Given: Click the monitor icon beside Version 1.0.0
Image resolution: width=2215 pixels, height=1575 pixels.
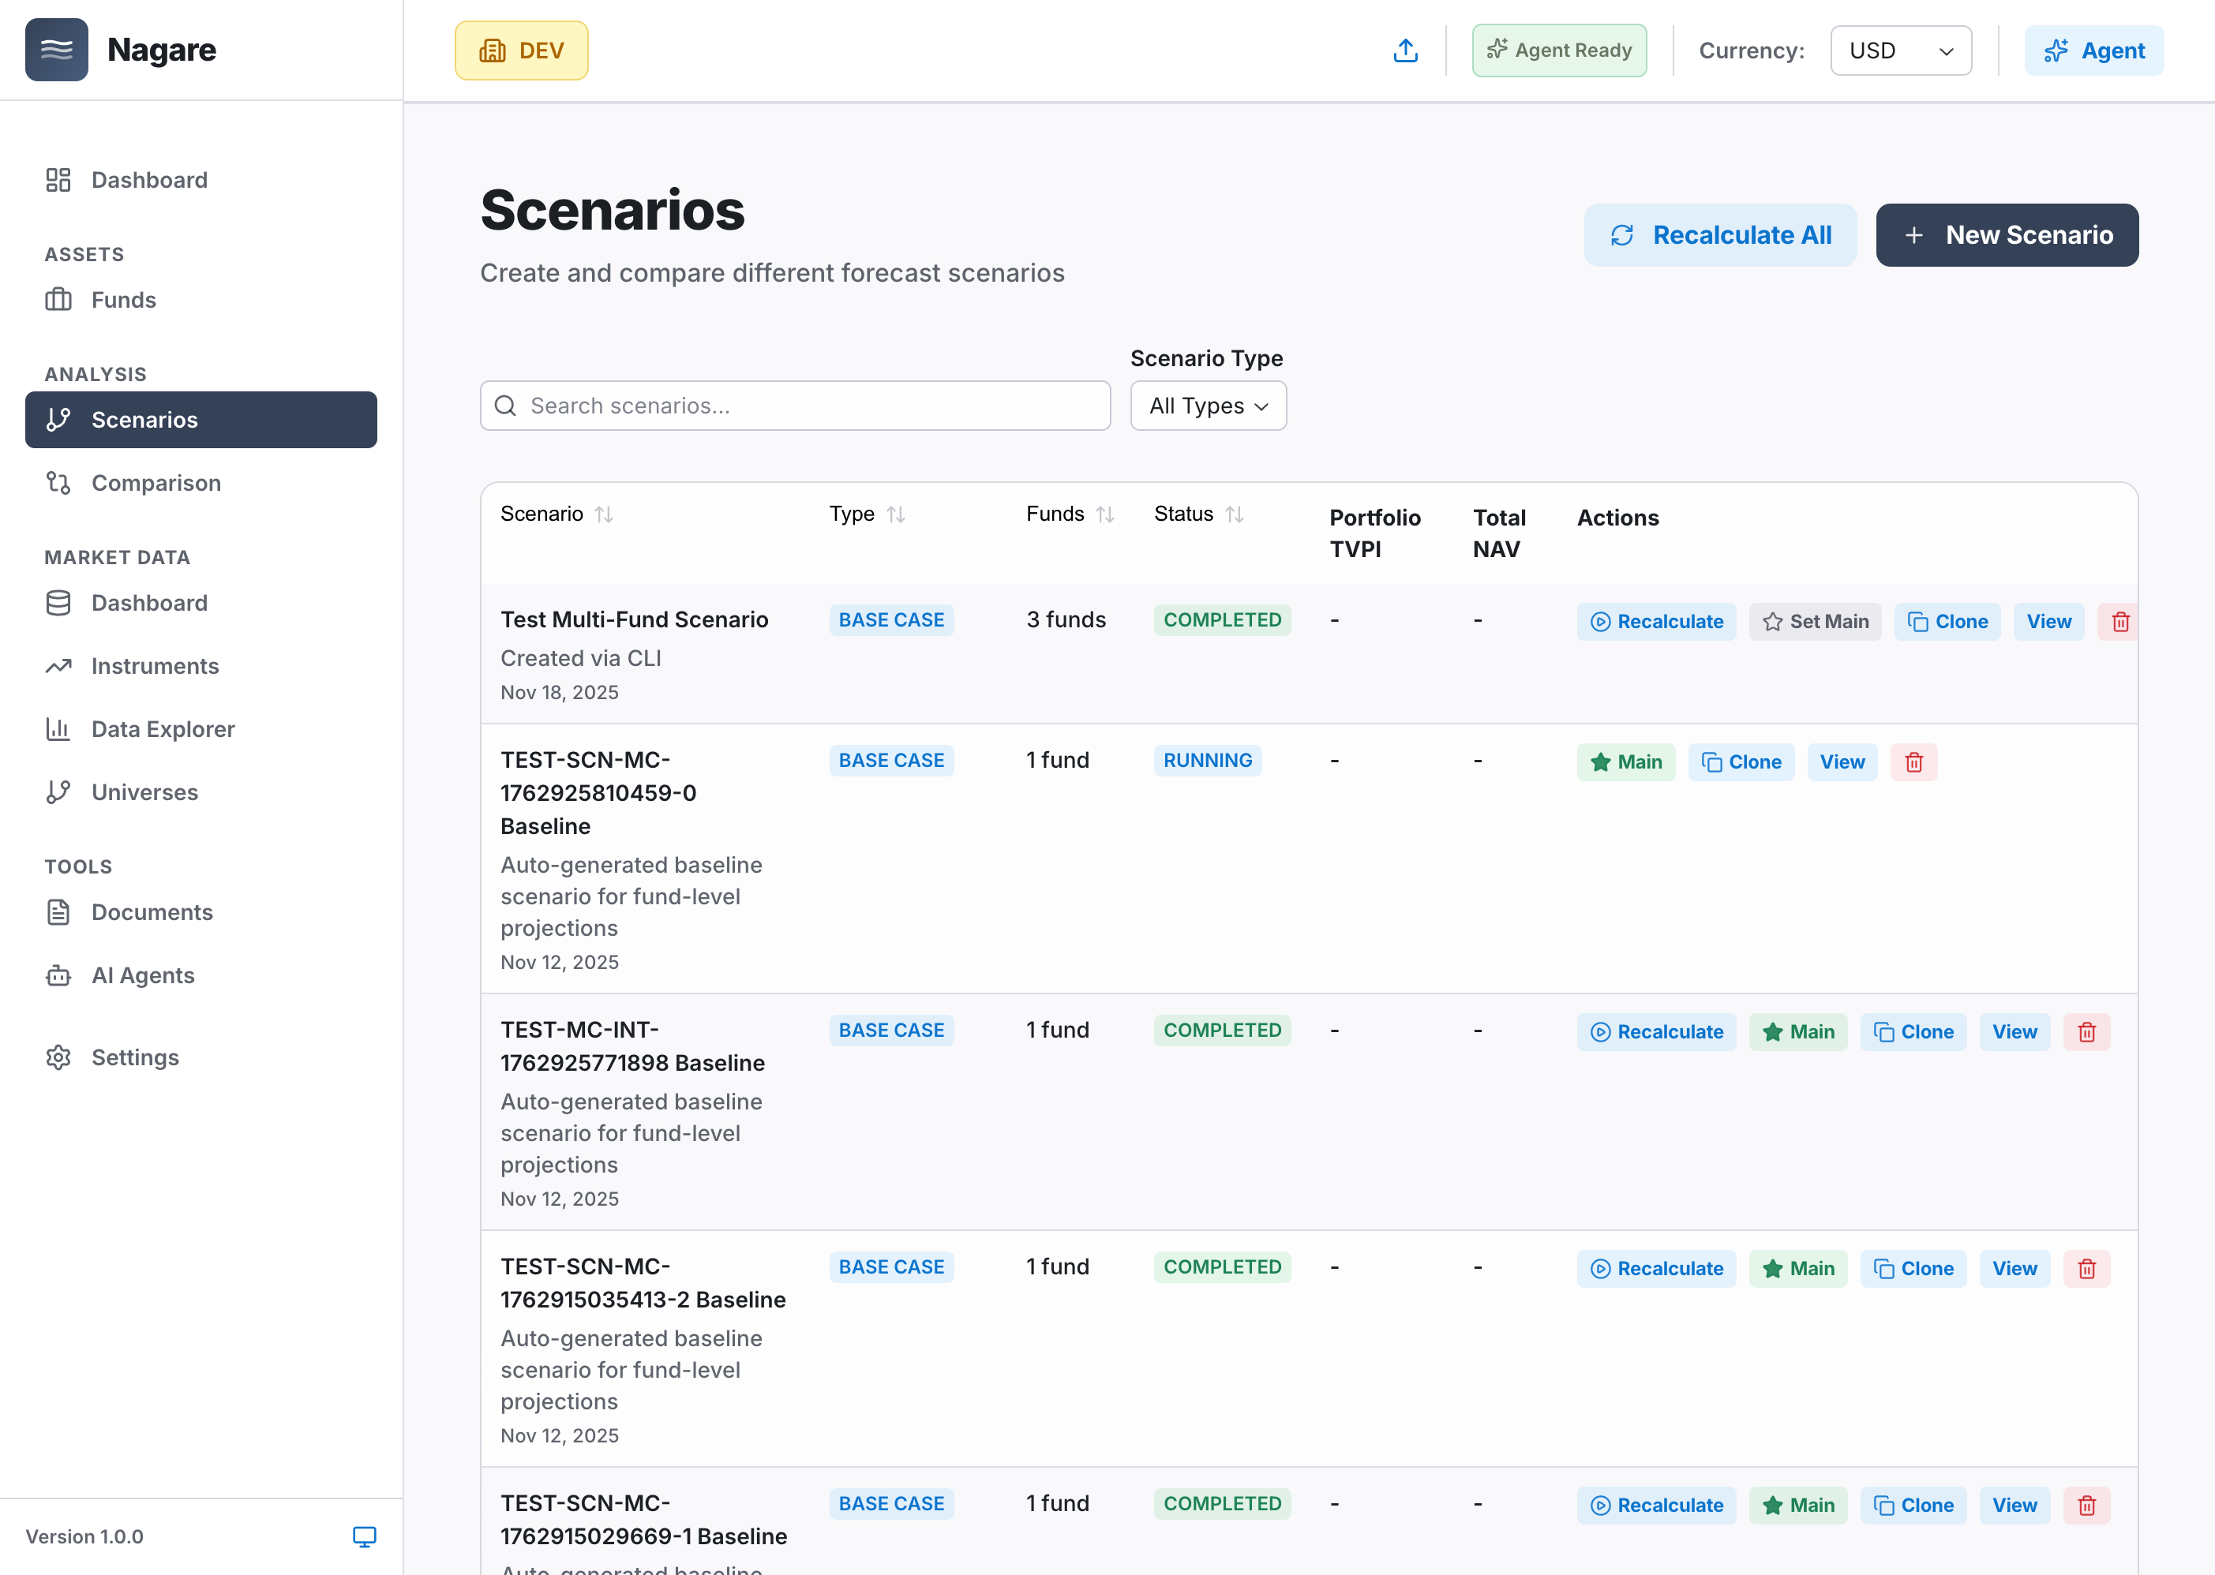Looking at the screenshot, I should click(x=364, y=1536).
